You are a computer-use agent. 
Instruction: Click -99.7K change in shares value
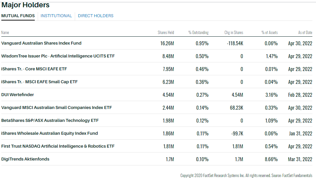(237, 133)
